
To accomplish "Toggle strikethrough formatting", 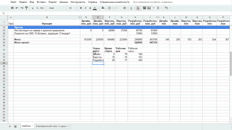I will click(x=90, y=8).
